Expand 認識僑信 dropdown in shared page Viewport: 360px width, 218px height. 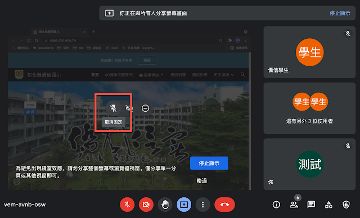[x=151, y=75]
